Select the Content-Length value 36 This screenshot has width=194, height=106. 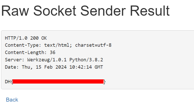53,52
